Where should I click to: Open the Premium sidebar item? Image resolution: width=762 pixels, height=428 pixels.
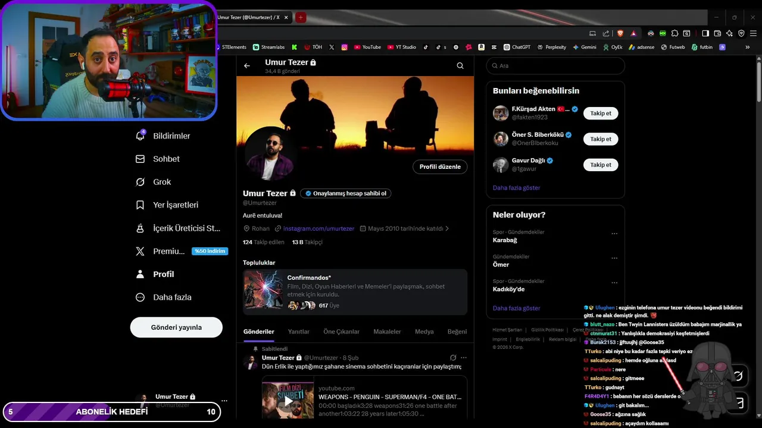[182, 251]
